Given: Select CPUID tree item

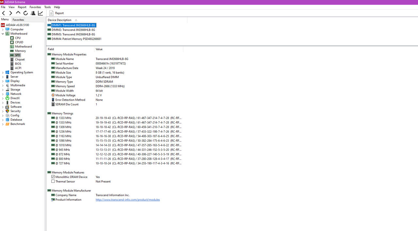Looking at the screenshot, I should coord(19,42).
